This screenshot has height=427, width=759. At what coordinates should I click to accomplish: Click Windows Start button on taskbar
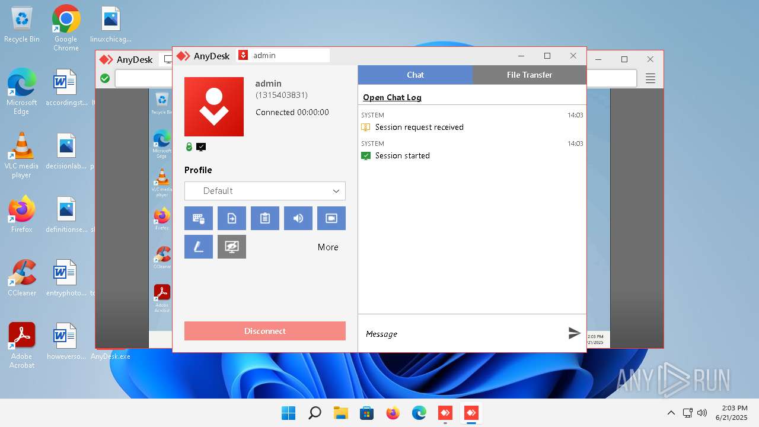[289, 413]
